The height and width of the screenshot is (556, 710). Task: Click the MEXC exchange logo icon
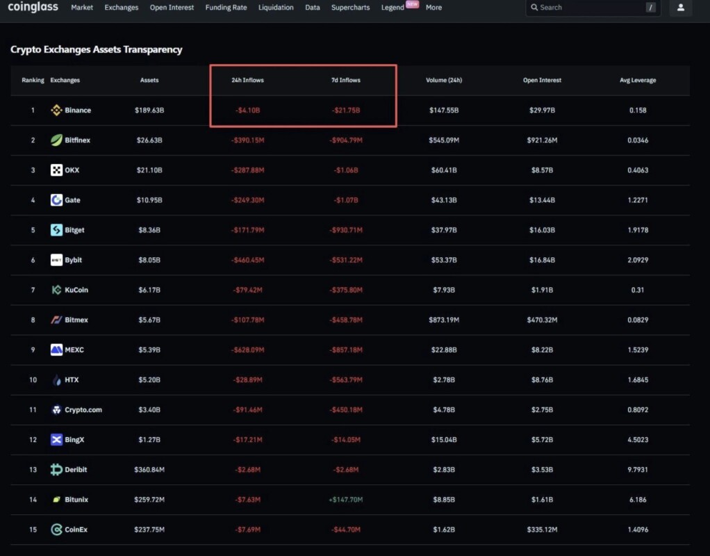[56, 350]
